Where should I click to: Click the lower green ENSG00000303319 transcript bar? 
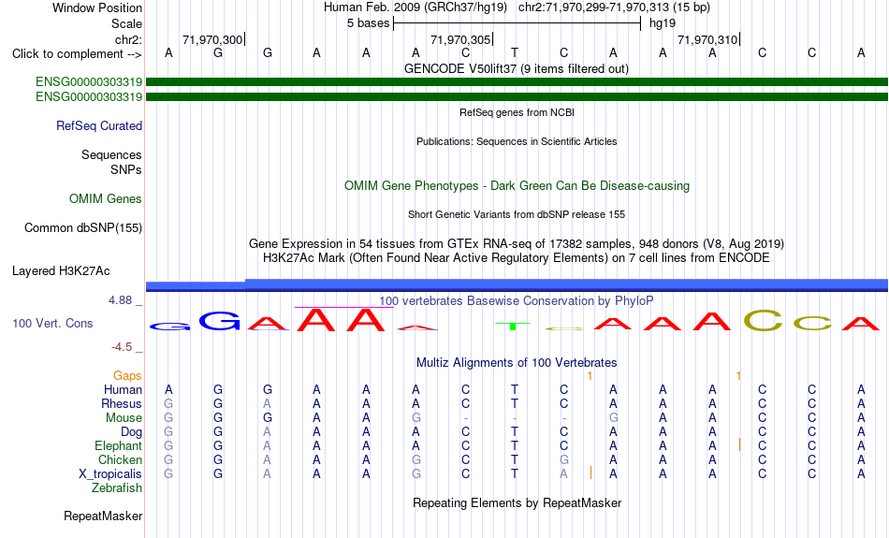[x=517, y=97]
